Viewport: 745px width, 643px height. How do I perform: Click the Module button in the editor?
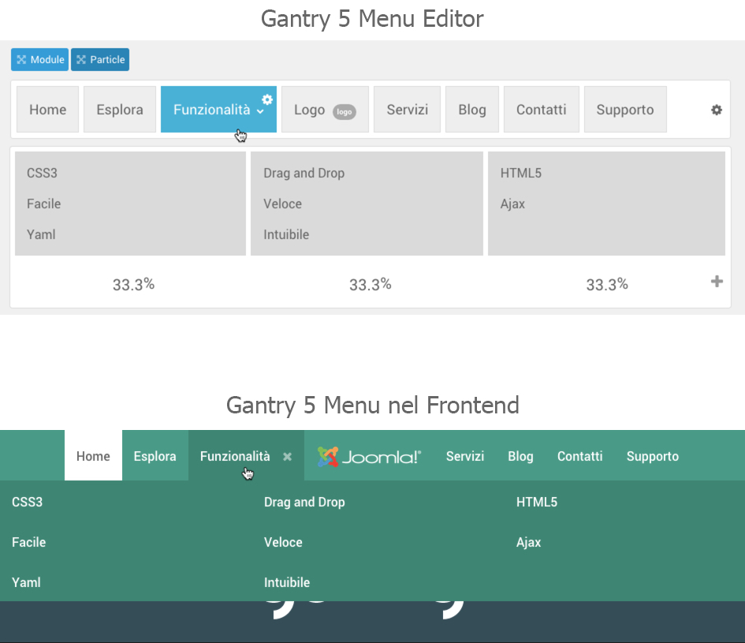point(40,59)
